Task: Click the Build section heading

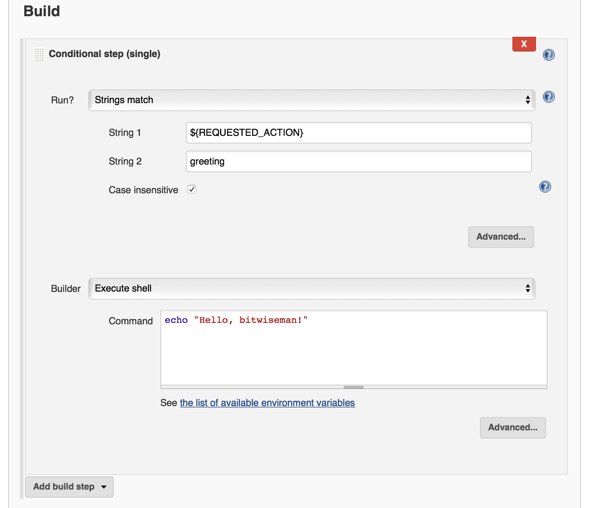Action: pyautogui.click(x=42, y=11)
